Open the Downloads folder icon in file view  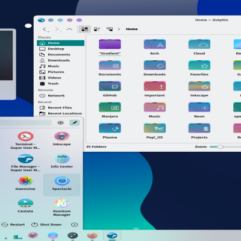pos(154,65)
